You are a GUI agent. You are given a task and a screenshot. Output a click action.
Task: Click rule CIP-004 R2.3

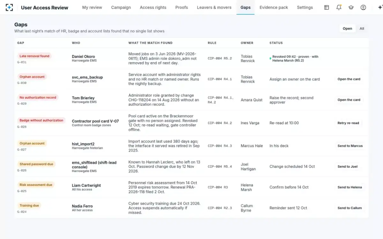pyautogui.click(x=220, y=208)
